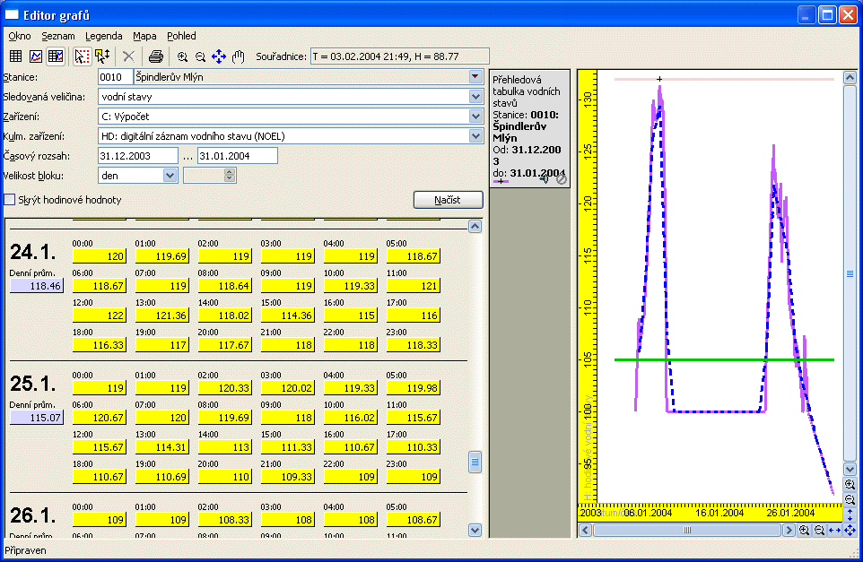
Task: Open the Legenda menu
Action: pos(104,36)
